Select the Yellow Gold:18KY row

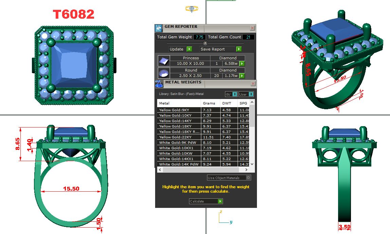[x=179, y=126]
